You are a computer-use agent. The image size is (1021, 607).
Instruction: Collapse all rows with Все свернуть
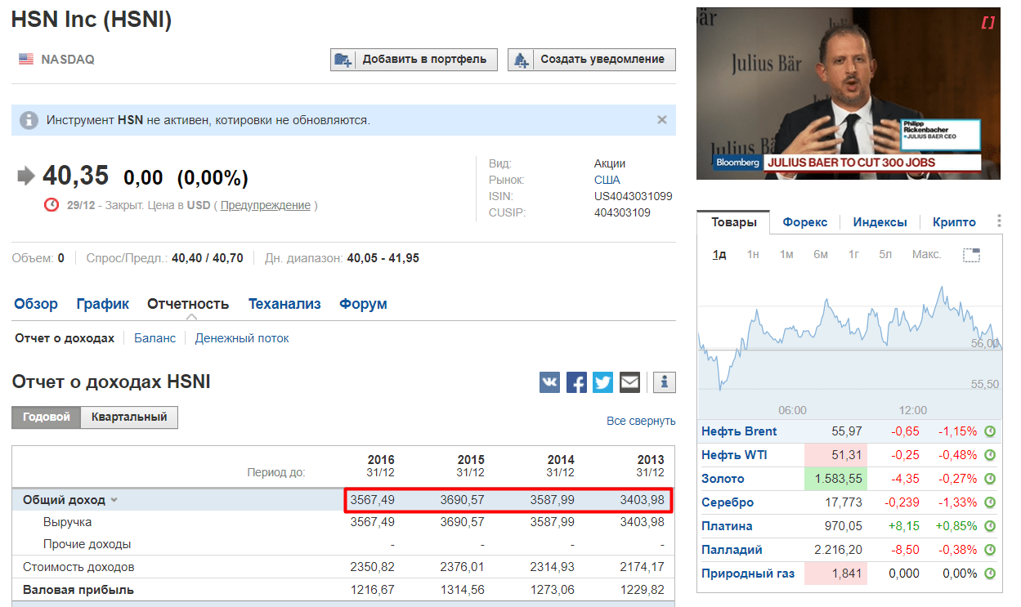point(641,421)
